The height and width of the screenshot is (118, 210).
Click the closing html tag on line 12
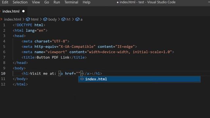pos(20,84)
